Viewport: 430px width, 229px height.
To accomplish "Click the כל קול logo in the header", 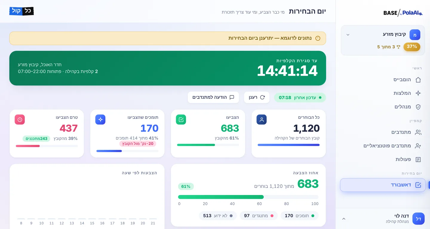I will (x=21, y=11).
